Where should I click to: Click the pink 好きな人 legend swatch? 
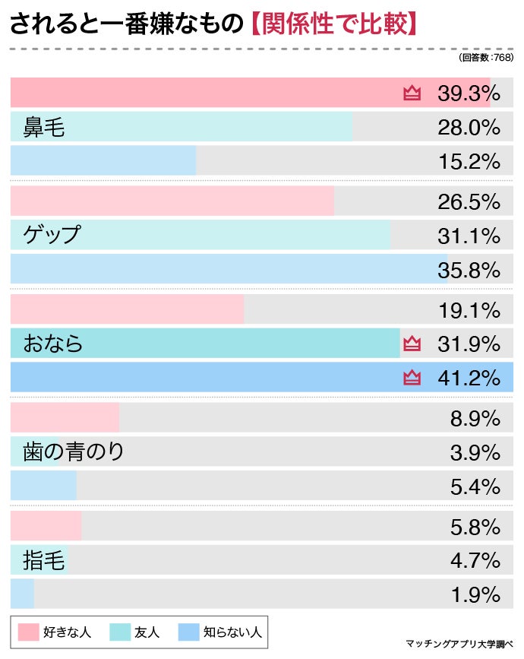[28, 632]
